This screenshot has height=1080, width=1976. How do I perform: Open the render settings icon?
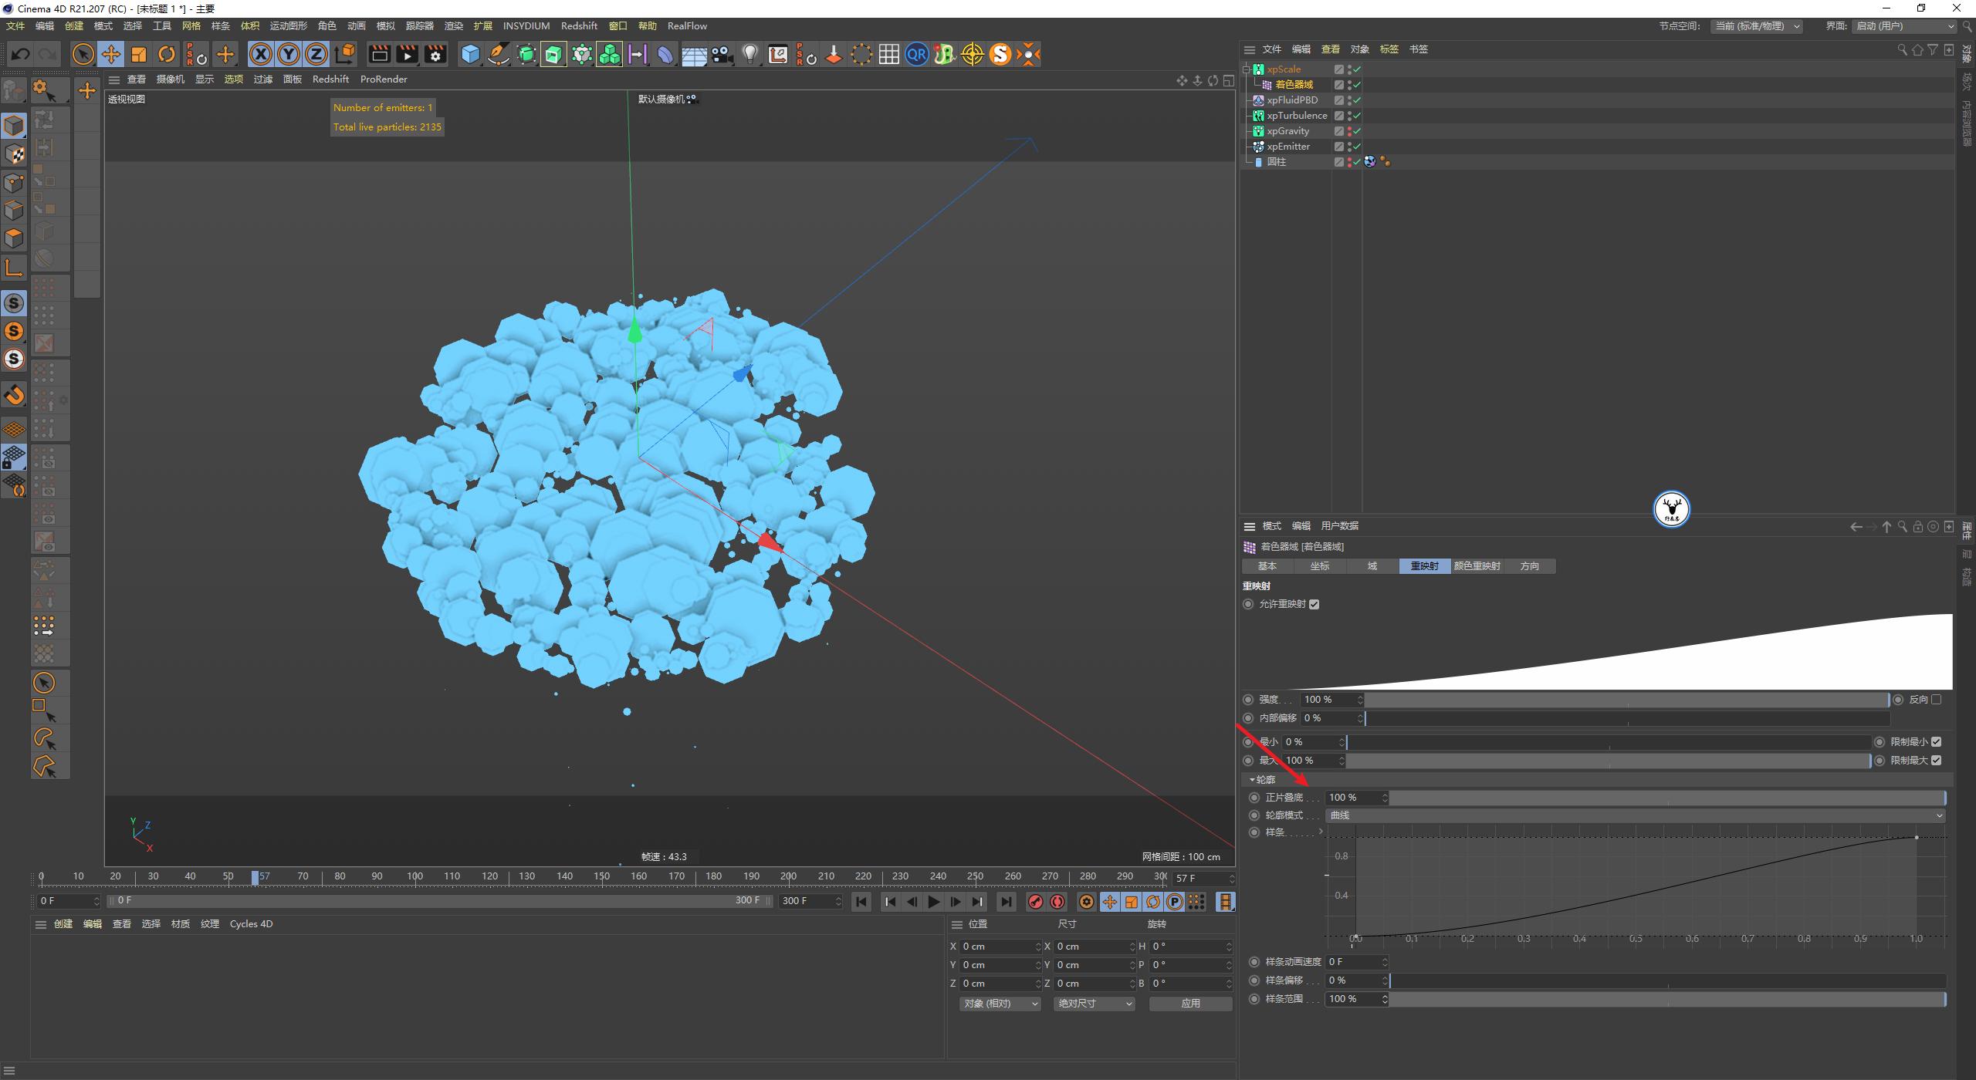[435, 54]
